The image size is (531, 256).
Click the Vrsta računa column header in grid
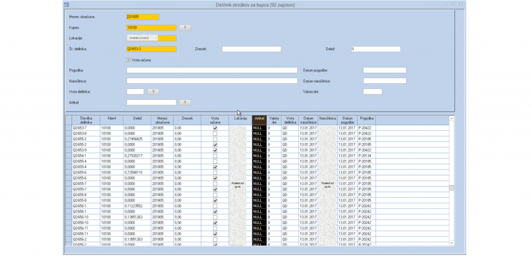coord(215,120)
